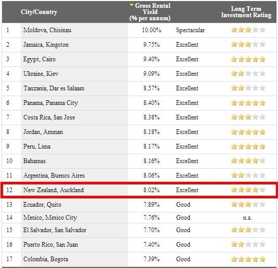Click the 7.89% yield for Ecuador, Quito

[152, 205]
